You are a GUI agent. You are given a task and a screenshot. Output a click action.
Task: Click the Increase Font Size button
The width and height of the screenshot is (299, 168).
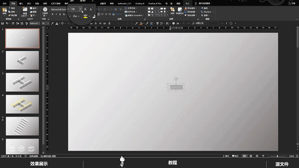85,9
